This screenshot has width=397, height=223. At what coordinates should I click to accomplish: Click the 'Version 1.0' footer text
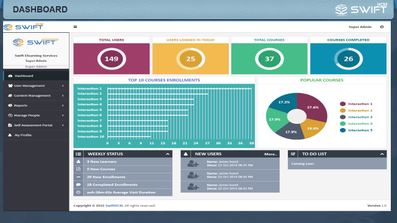(377, 206)
